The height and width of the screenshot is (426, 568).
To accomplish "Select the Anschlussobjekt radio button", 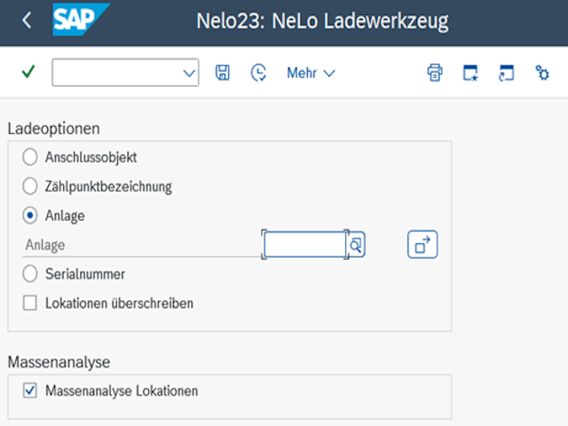I will tap(30, 157).
